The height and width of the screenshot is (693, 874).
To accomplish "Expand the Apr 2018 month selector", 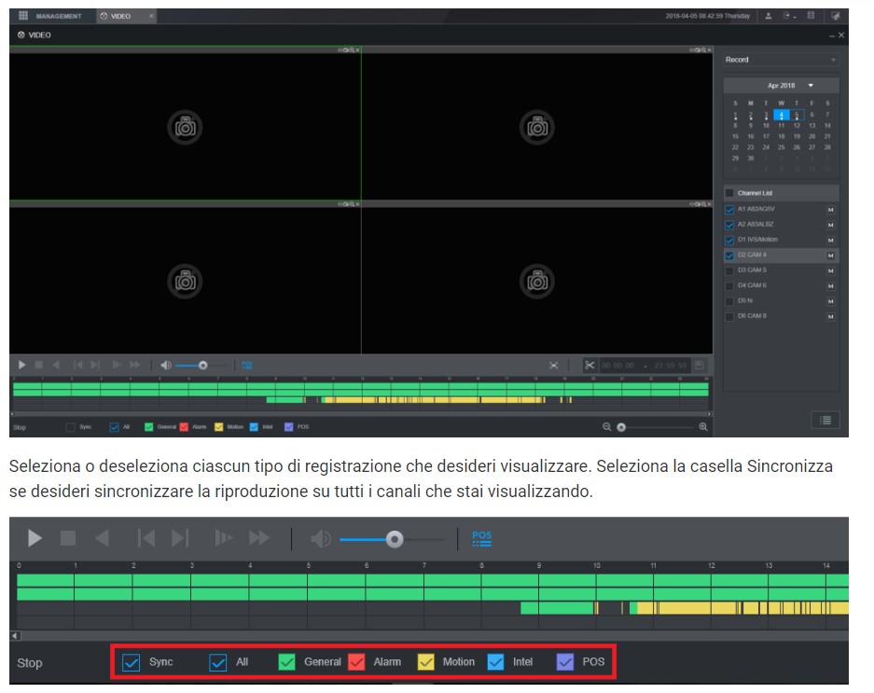I will tap(811, 85).
